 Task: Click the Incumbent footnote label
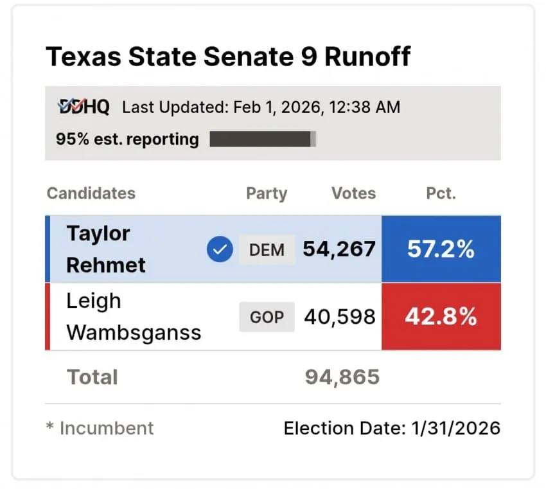click(100, 428)
